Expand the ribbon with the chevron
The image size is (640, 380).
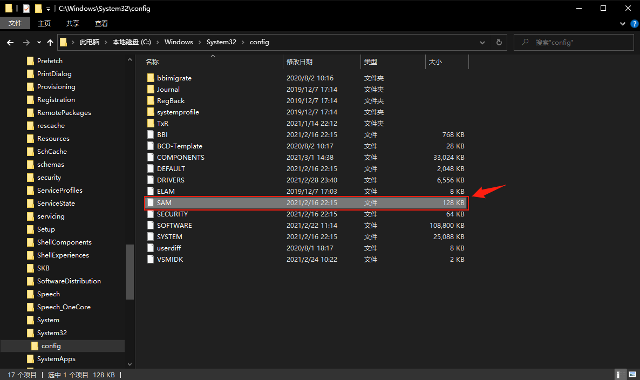tap(622, 24)
